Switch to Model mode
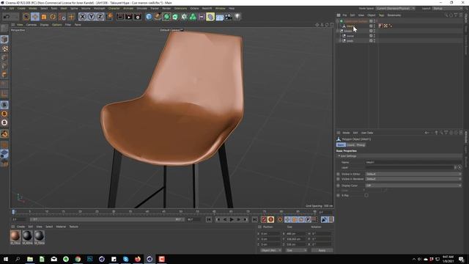This screenshot has height=264, width=469. [4, 40]
